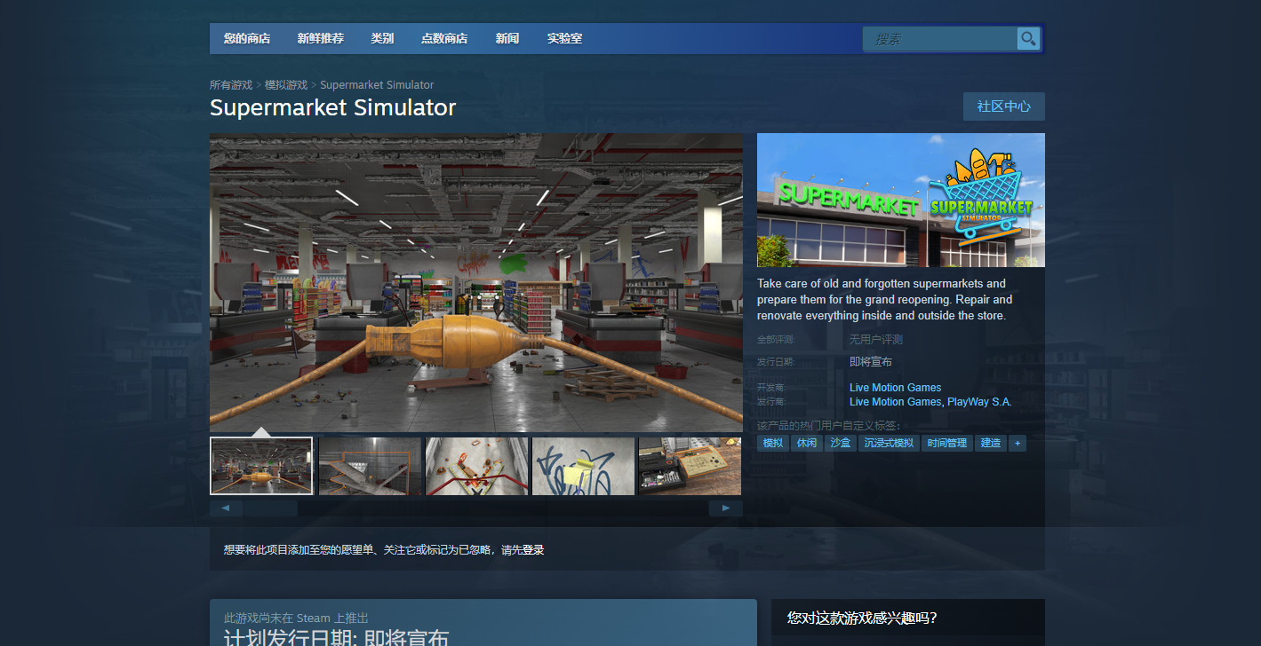Viewport: 1261px width, 646px height.
Task: Go to 点数商店
Action: (444, 39)
